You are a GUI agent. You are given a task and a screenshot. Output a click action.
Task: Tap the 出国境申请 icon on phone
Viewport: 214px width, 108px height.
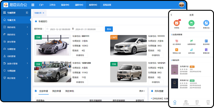(191, 41)
